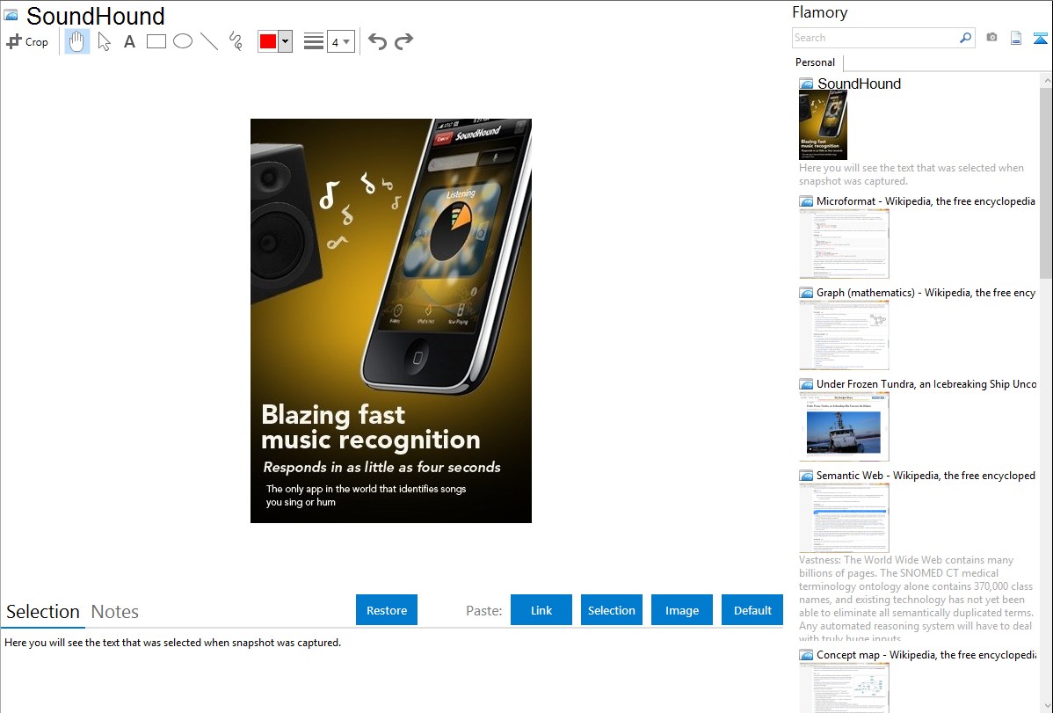
Task: Open the Graph (mathematics) snapshot thumbnail
Action: [x=844, y=335]
